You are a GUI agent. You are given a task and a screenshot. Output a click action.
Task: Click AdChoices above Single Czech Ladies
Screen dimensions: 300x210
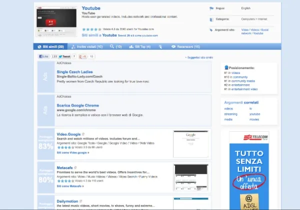click(64, 63)
